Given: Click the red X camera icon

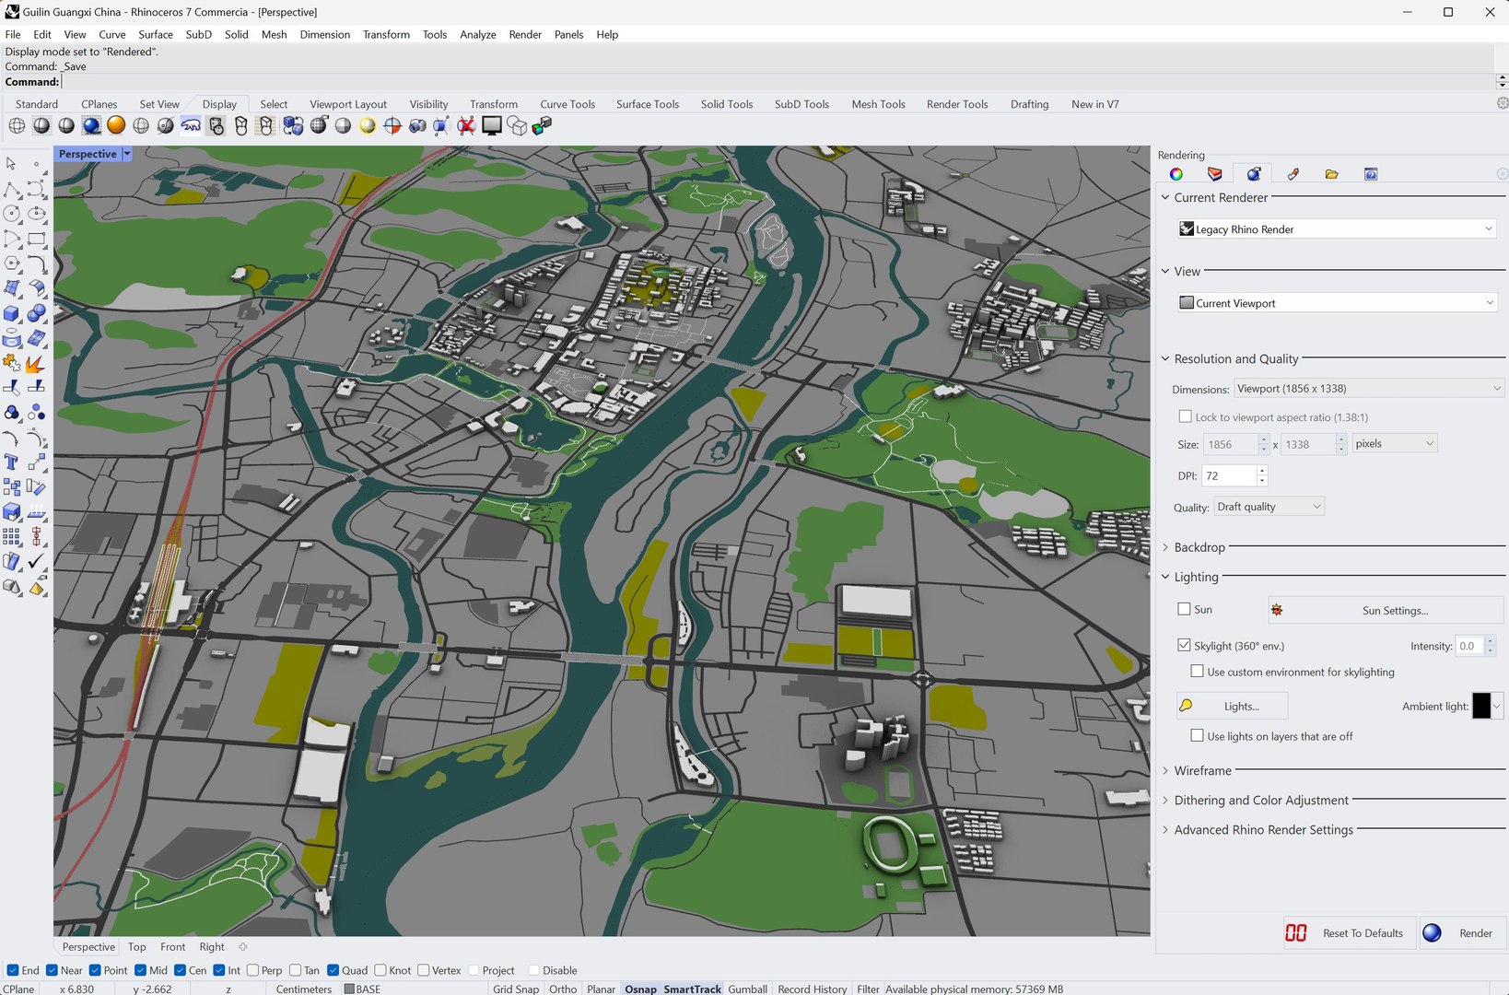Looking at the screenshot, I should [x=466, y=125].
